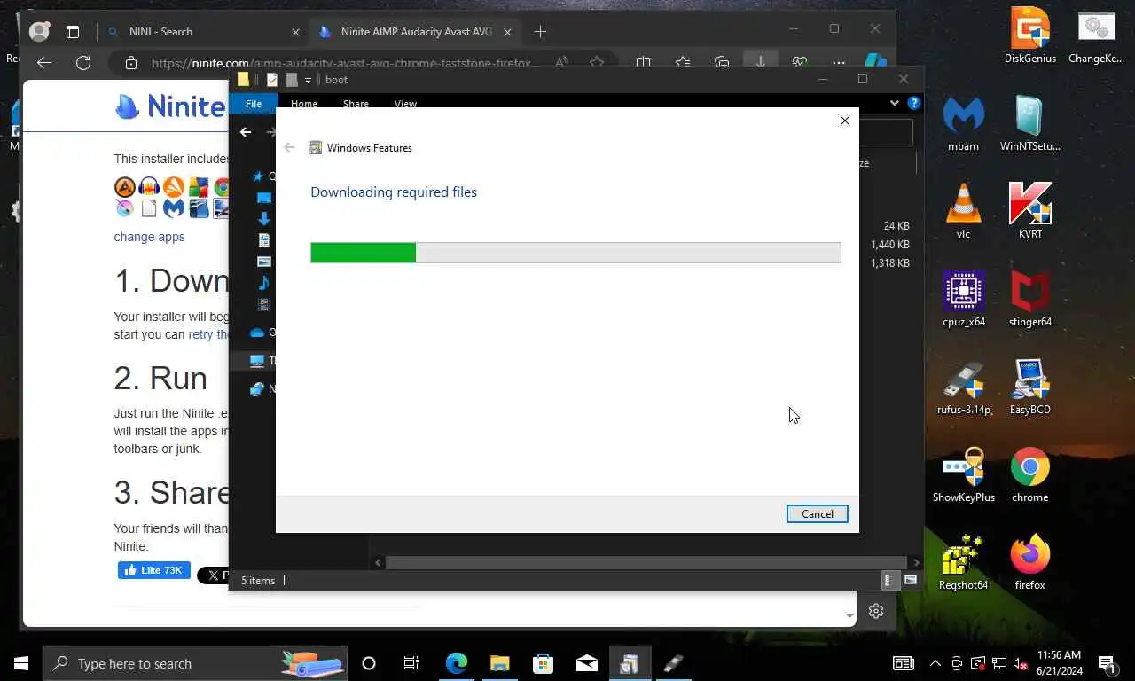Open chrome desktop shortcut
This screenshot has height=681, width=1135.
(x=1029, y=474)
